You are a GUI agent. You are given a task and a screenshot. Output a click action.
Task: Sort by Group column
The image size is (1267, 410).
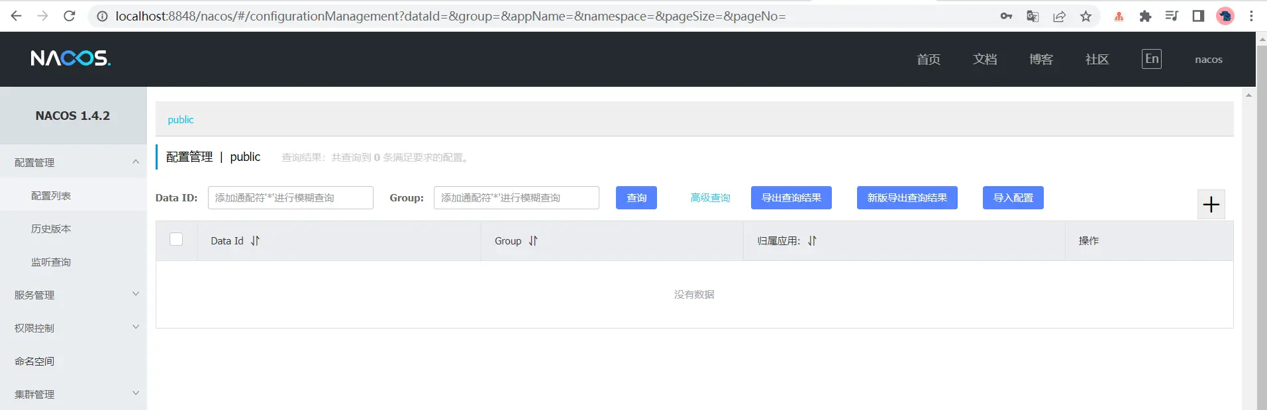pyautogui.click(x=533, y=241)
